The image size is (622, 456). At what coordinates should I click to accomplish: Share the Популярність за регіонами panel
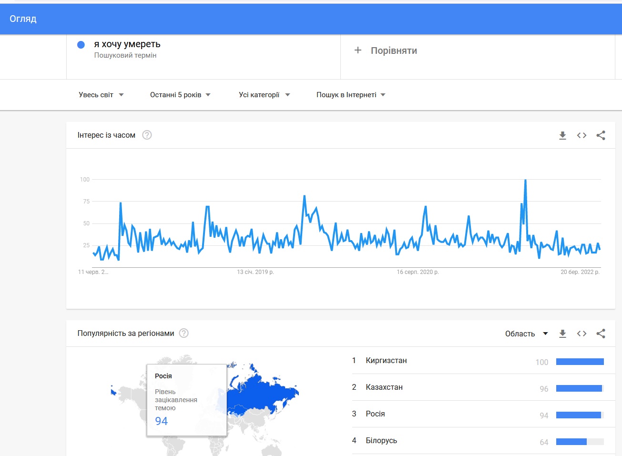coord(601,334)
